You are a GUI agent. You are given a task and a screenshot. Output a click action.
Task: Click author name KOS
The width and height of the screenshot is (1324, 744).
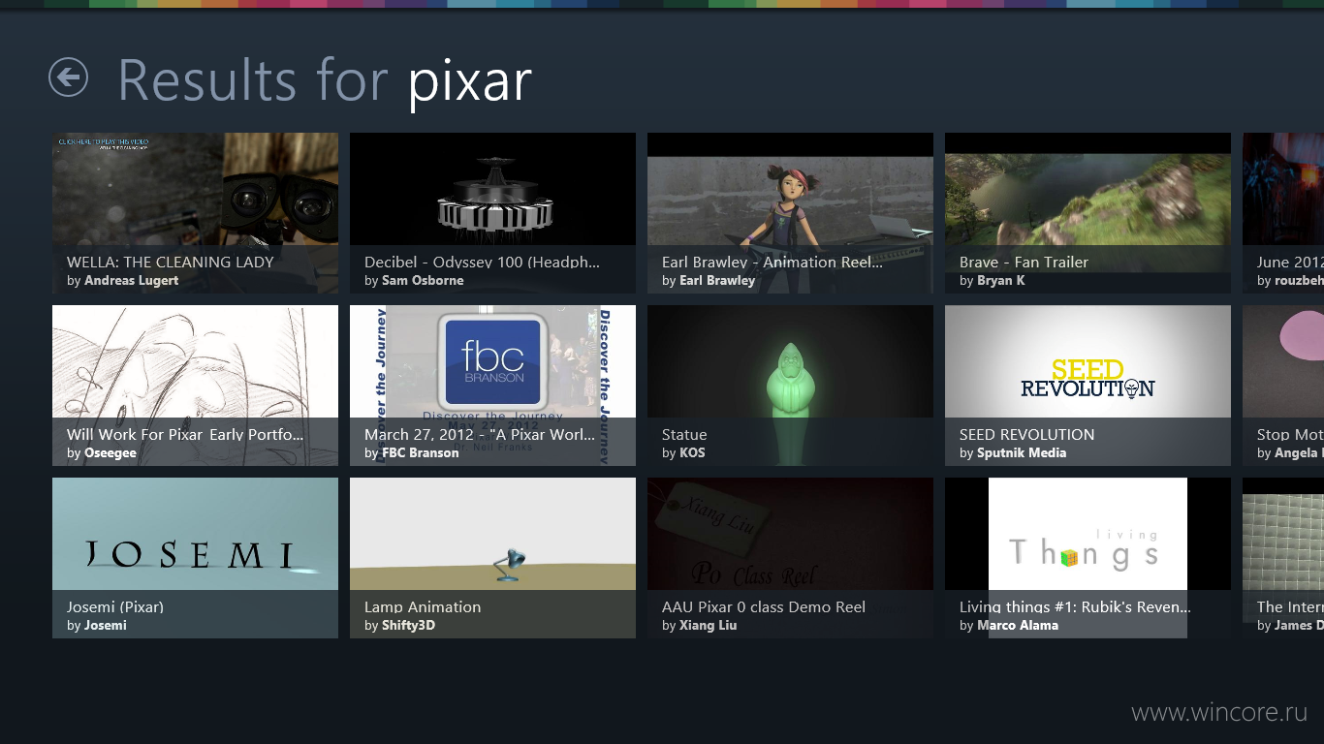(692, 453)
